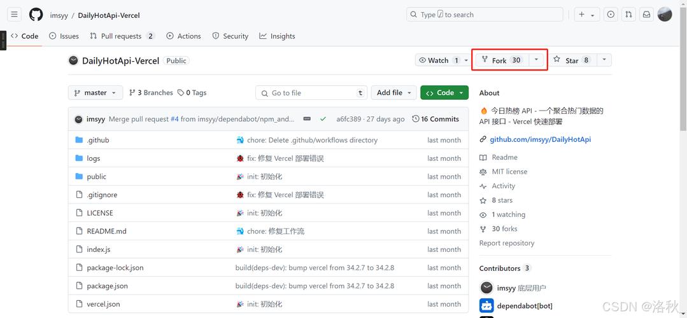Go to GitHub homepage via Octocat logo
This screenshot has width=687, height=318.
tap(36, 15)
